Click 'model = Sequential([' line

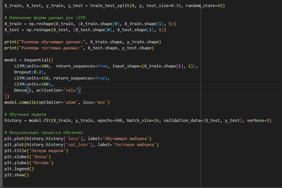pos(29,60)
